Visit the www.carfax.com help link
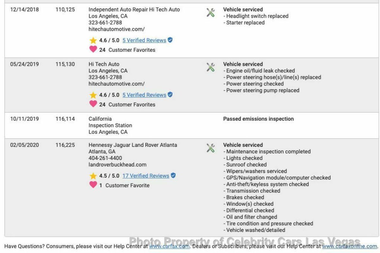This screenshot has width=380, height=253. click(169, 246)
